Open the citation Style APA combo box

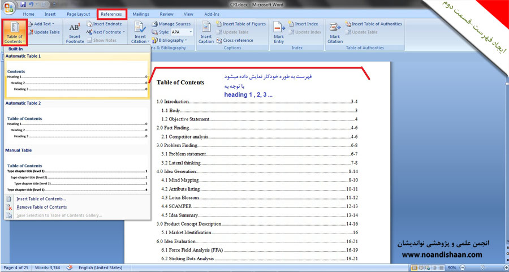click(182, 32)
